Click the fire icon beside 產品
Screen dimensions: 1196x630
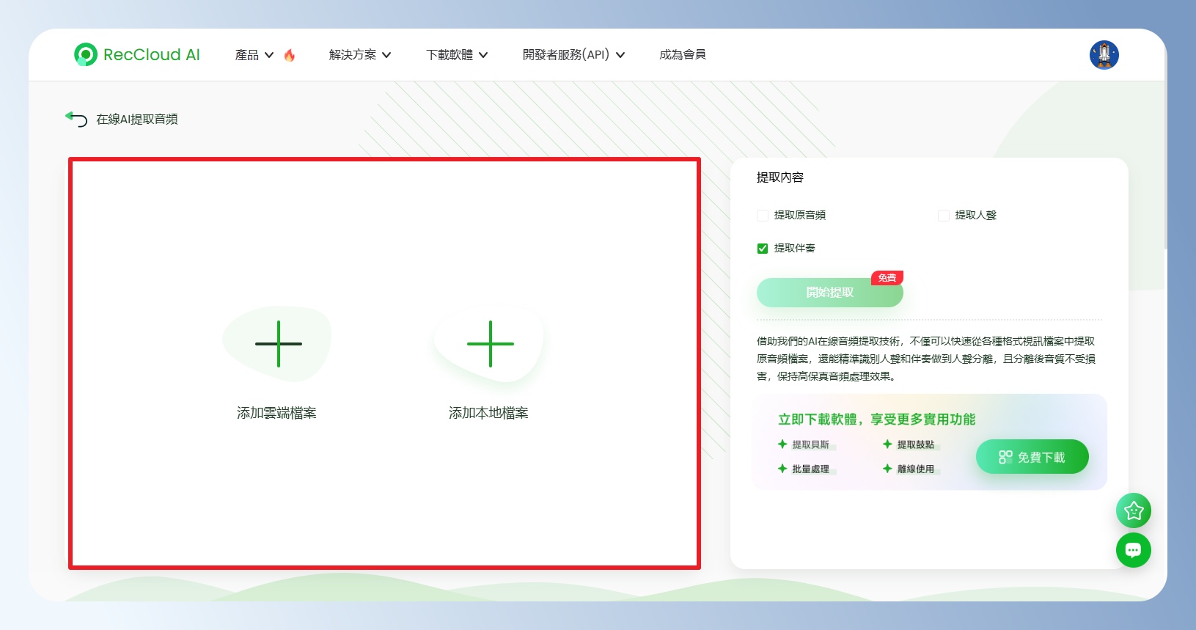pos(290,55)
